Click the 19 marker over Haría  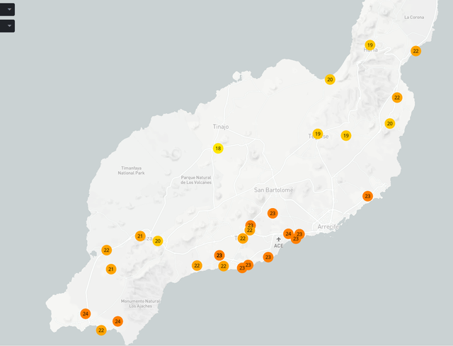tap(369, 45)
